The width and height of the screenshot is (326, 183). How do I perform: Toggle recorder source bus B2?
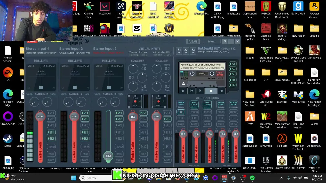tap(232, 85)
